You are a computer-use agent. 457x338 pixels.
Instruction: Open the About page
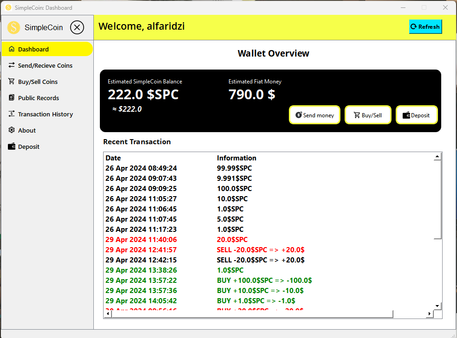pos(47,130)
